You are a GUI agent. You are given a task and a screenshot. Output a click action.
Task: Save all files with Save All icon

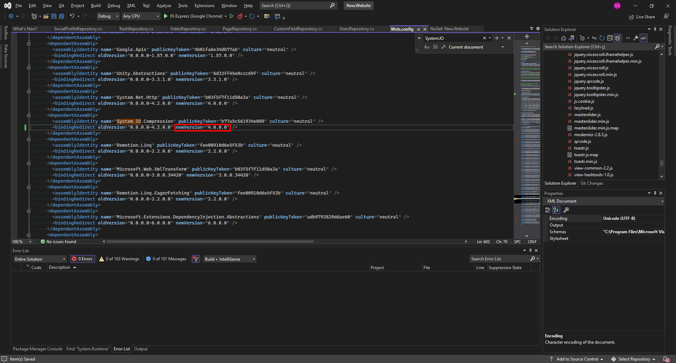[61, 16]
